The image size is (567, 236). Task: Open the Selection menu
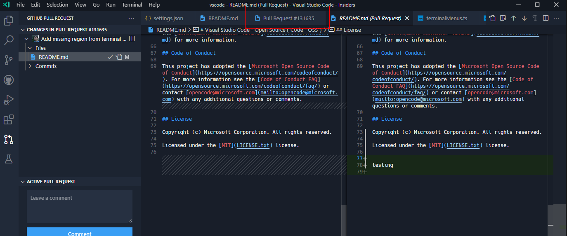pyautogui.click(x=57, y=5)
